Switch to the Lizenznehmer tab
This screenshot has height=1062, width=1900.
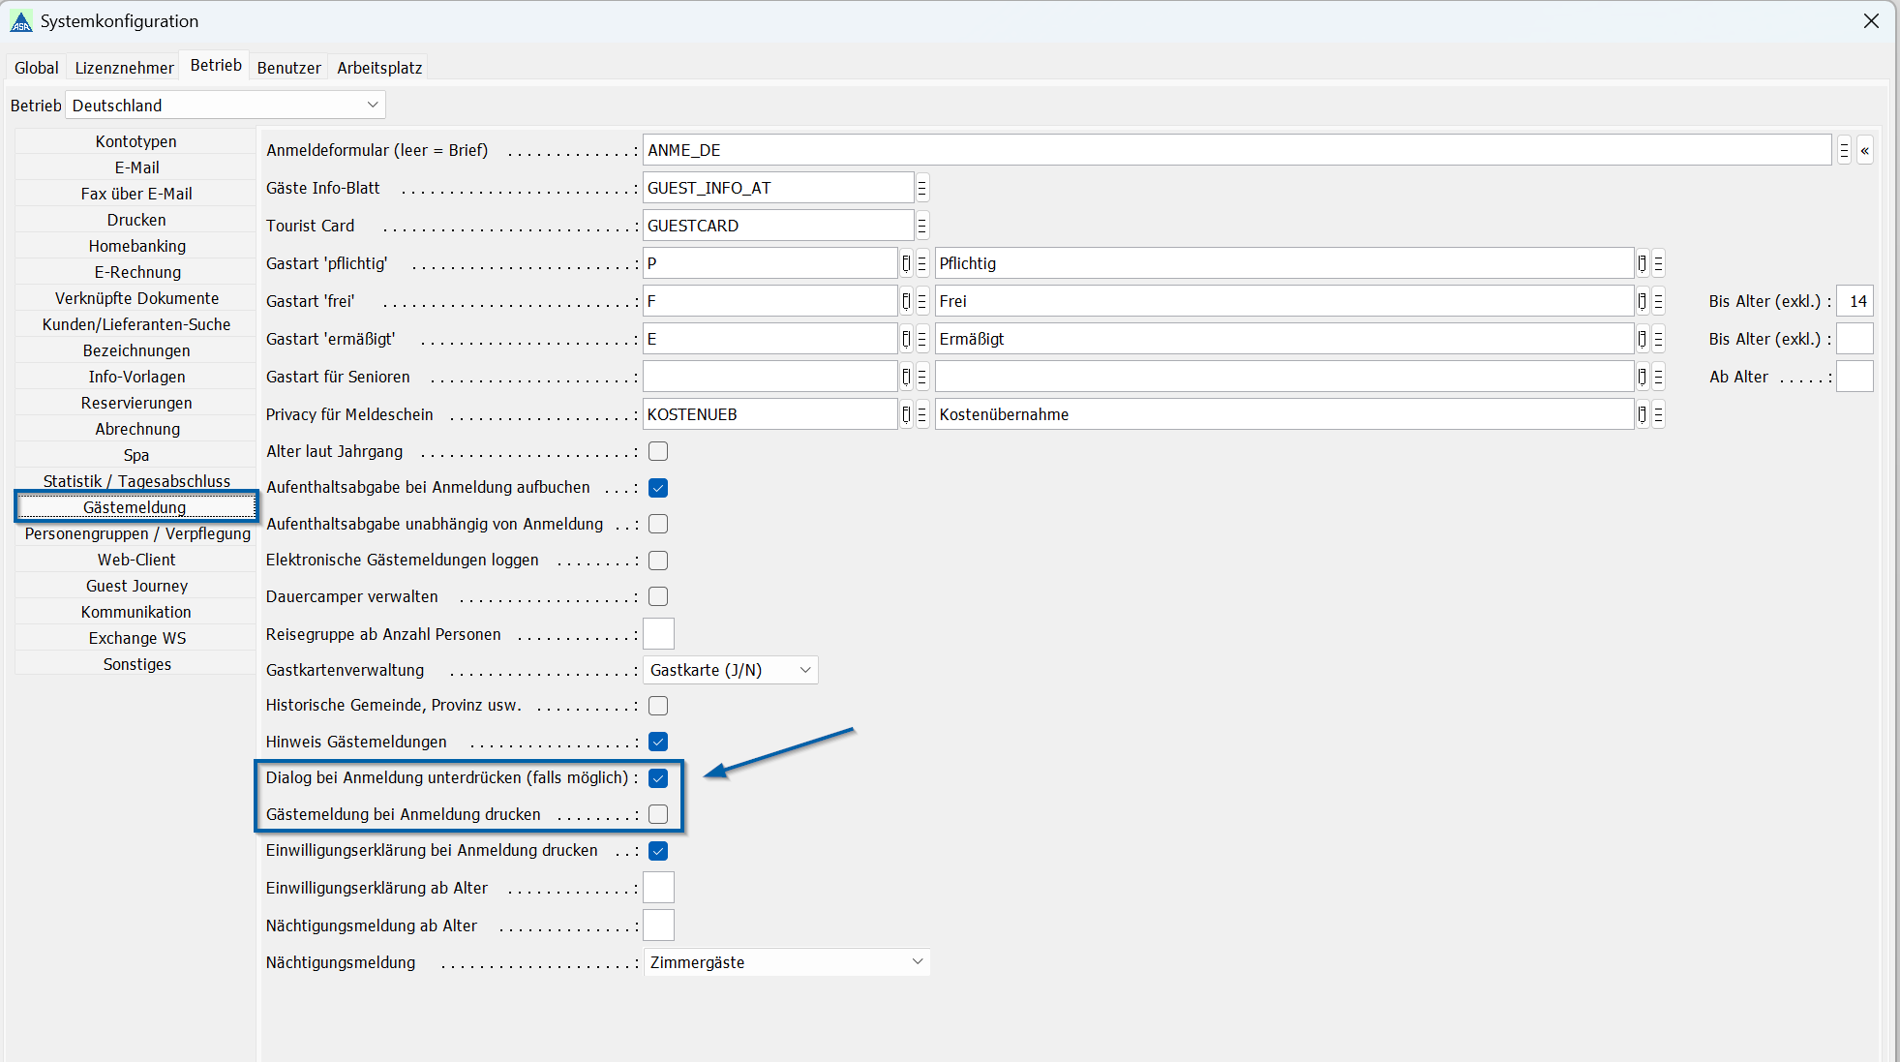124,68
